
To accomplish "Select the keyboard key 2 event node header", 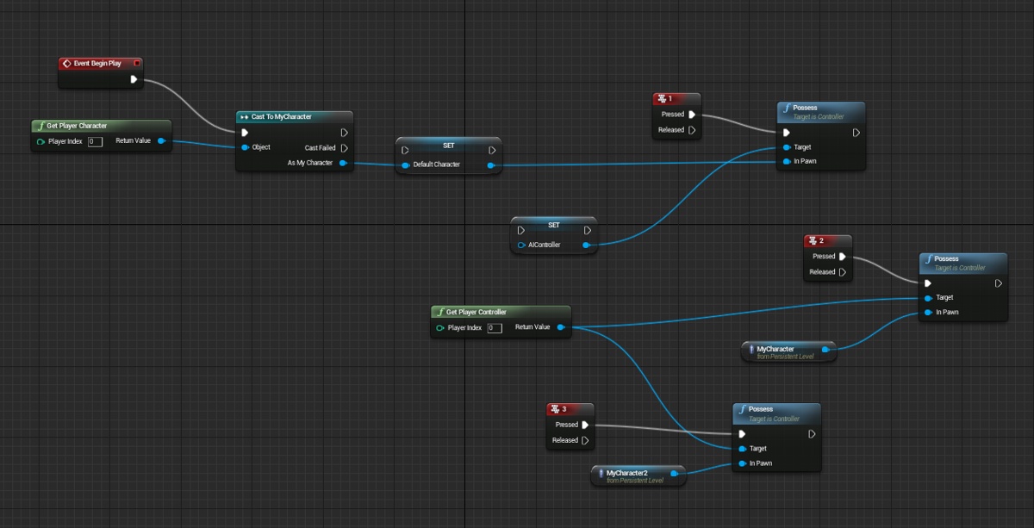I will tap(827, 241).
